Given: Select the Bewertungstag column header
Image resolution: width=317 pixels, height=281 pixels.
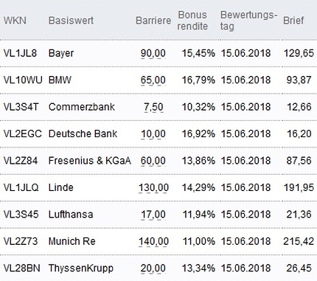Looking at the screenshot, I should pos(248,21).
